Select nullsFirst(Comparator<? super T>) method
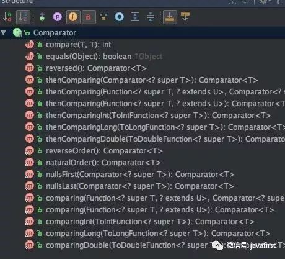The image size is (285, 259). [x=140, y=175]
